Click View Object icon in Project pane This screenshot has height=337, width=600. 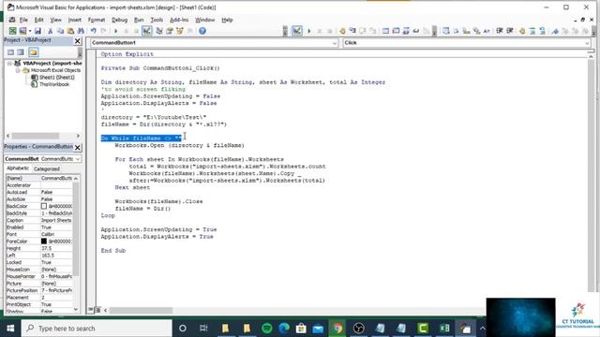pyautogui.click(x=21, y=52)
